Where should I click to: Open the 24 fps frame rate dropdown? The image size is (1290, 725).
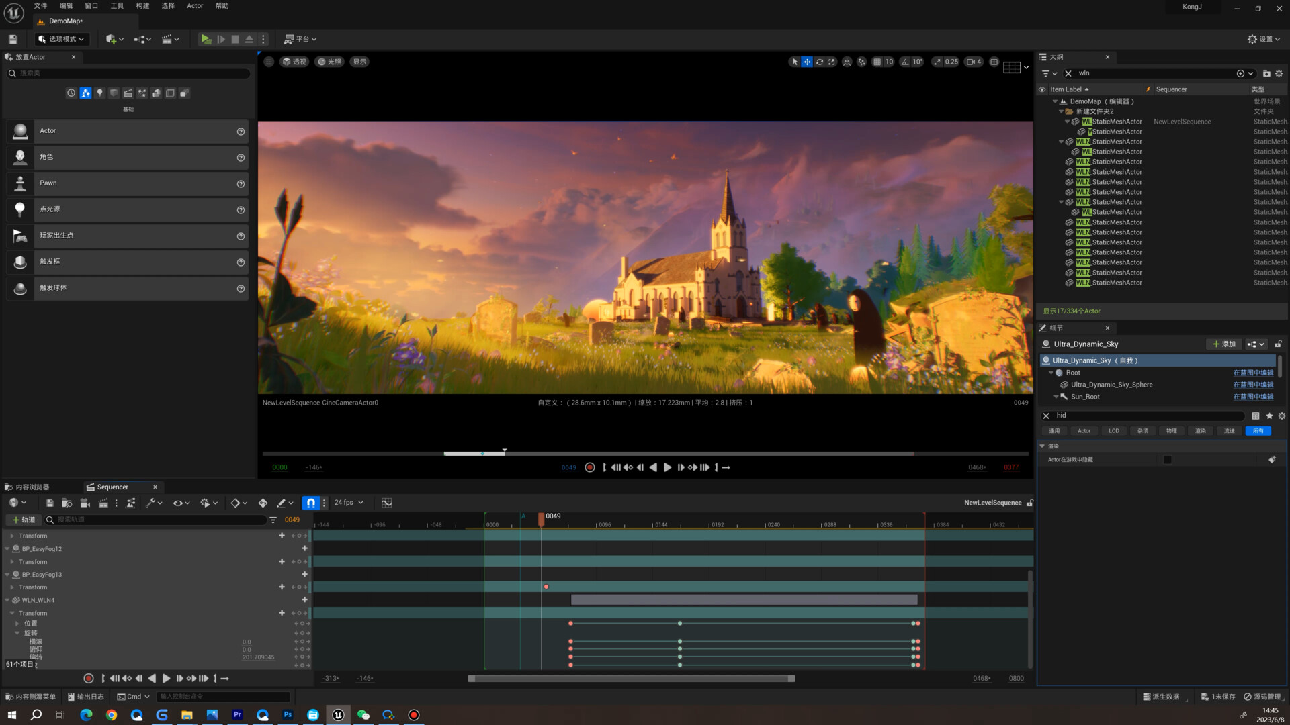point(349,503)
